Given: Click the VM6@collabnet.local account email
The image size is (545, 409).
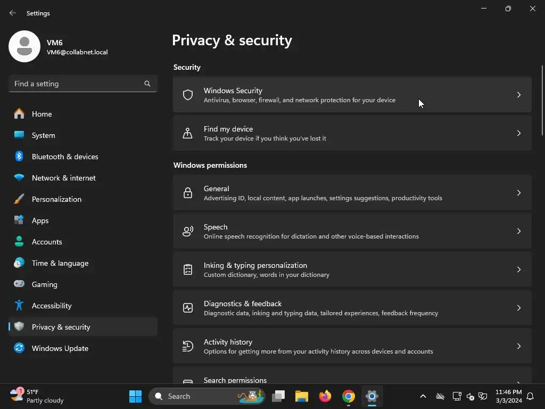Looking at the screenshot, I should point(77,52).
